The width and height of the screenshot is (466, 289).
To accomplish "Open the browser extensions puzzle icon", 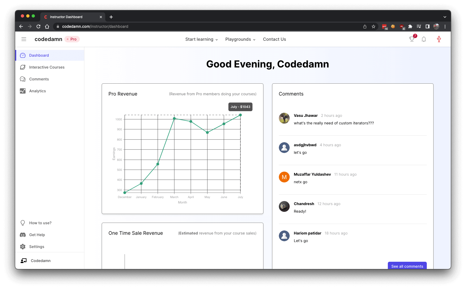I will [410, 26].
